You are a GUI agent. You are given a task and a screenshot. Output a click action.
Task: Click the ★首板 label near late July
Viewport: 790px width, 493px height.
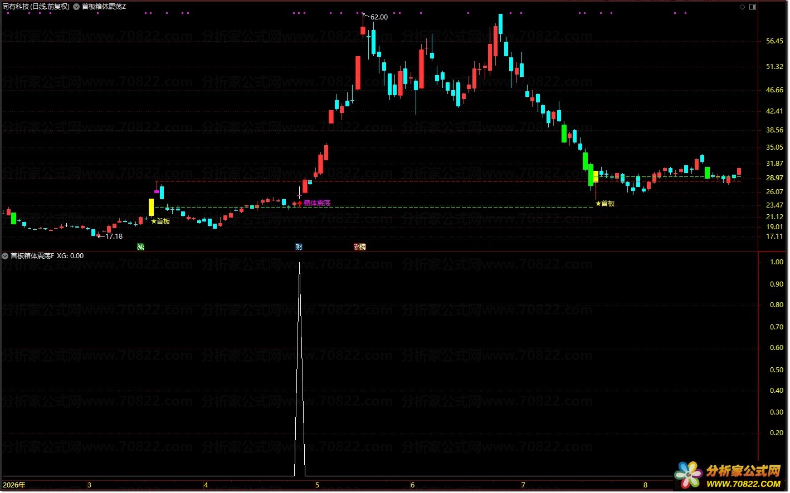click(x=605, y=204)
